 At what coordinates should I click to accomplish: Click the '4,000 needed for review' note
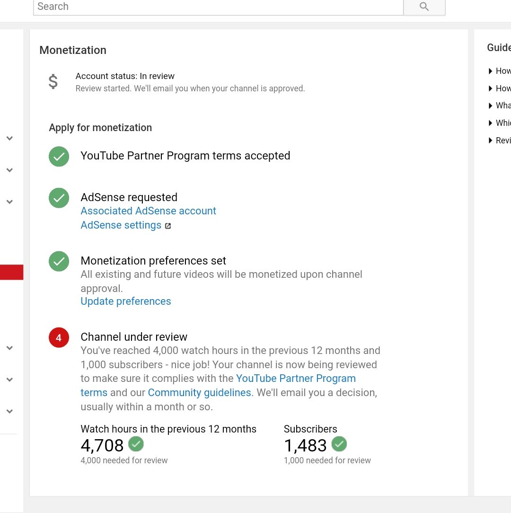[124, 460]
